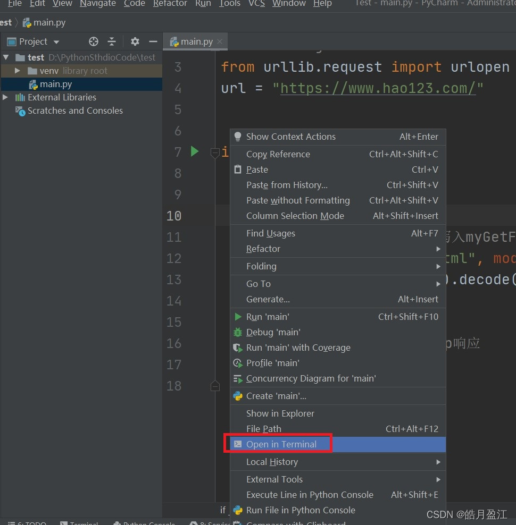Screen dimensions: 516x525
Task: Toggle the fold end marker near line 18
Action: pyautogui.click(x=215, y=386)
